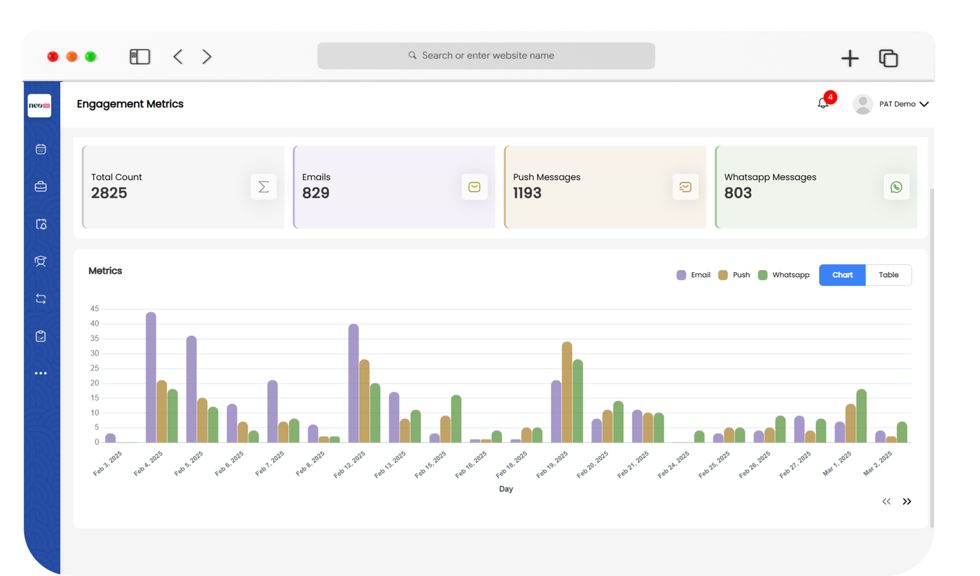This screenshot has width=980, height=576.
Task: Open the graduate student icon in sidebar
Action: [41, 261]
